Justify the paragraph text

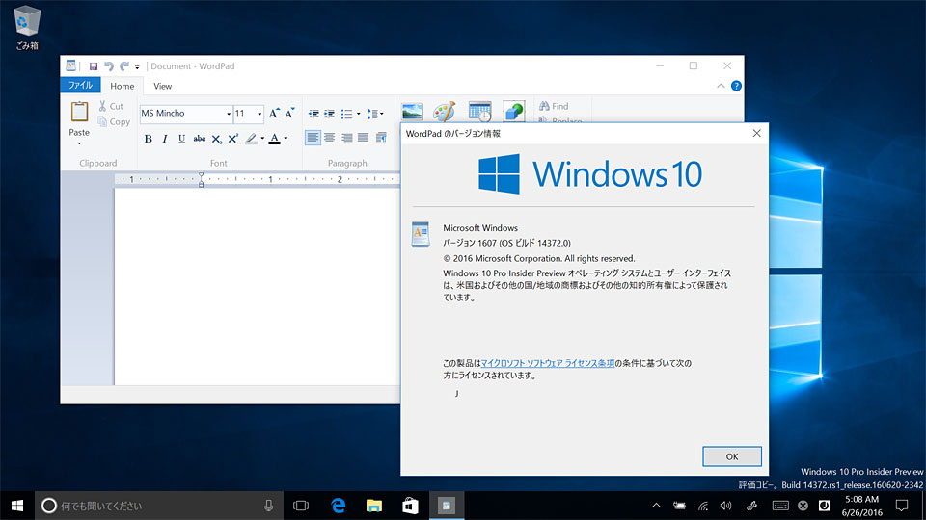[x=364, y=138]
